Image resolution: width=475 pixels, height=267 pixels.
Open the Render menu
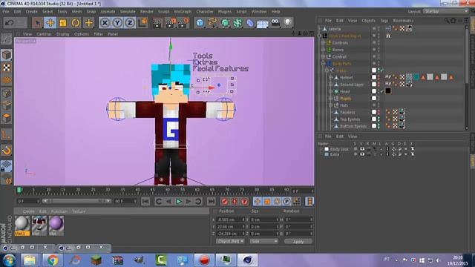(147, 12)
